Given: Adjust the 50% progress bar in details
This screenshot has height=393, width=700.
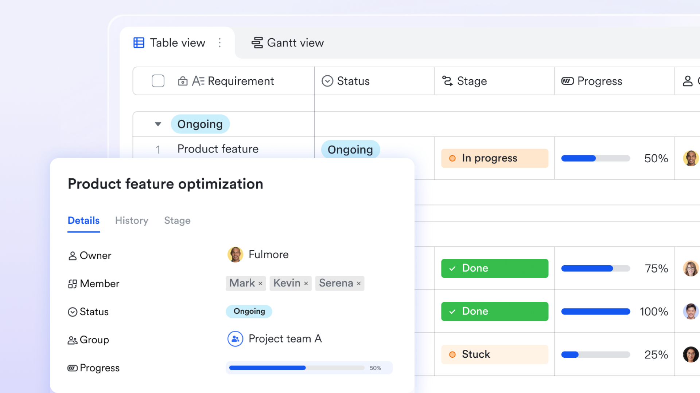Looking at the screenshot, I should tap(297, 368).
